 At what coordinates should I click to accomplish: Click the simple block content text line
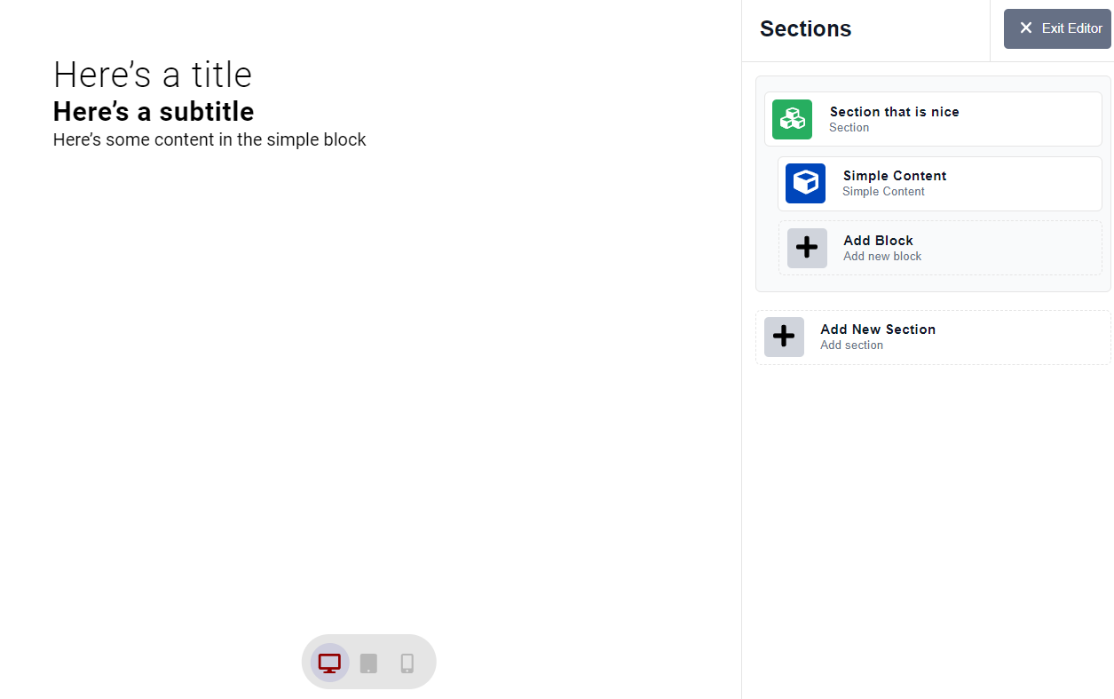pos(209,139)
